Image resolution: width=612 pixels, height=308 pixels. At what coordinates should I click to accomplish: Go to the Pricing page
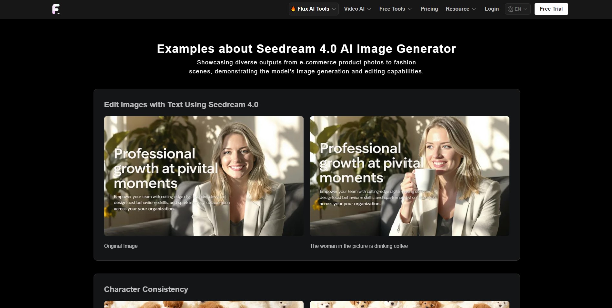tap(429, 9)
